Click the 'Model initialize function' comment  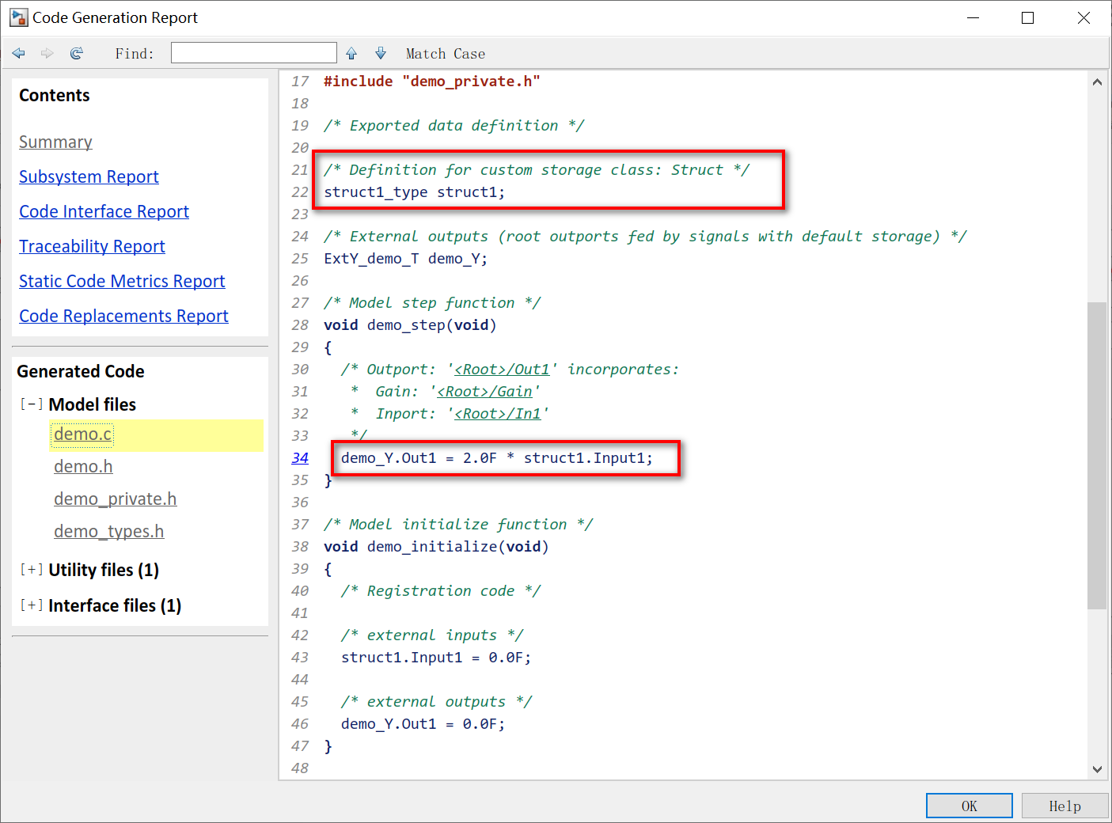click(x=458, y=525)
